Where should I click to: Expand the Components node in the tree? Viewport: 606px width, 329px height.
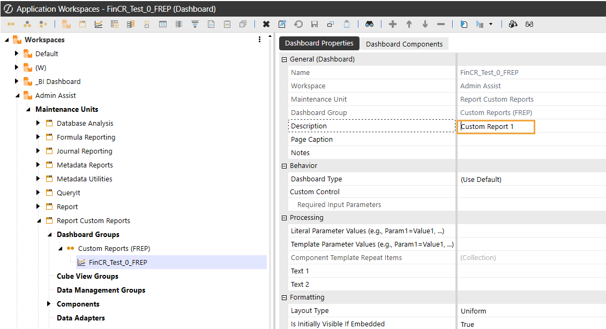click(49, 304)
